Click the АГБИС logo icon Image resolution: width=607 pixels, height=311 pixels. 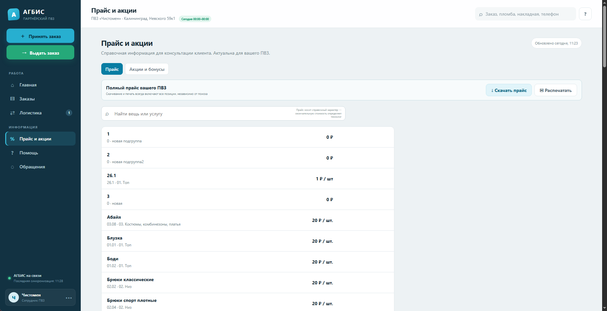[14, 14]
